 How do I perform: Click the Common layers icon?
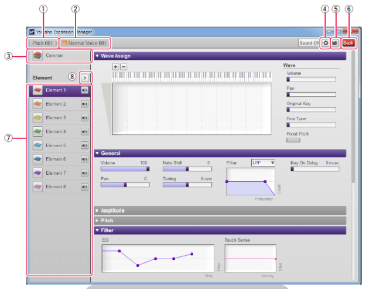tap(37, 56)
